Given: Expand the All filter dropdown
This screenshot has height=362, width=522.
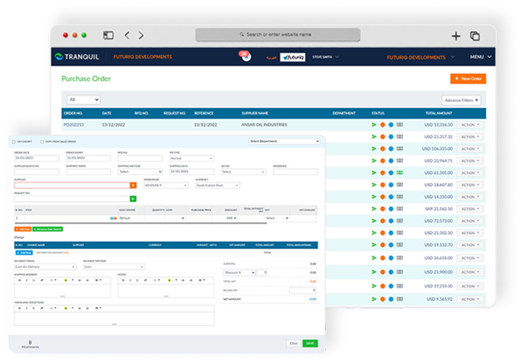Looking at the screenshot, I should pos(83,99).
